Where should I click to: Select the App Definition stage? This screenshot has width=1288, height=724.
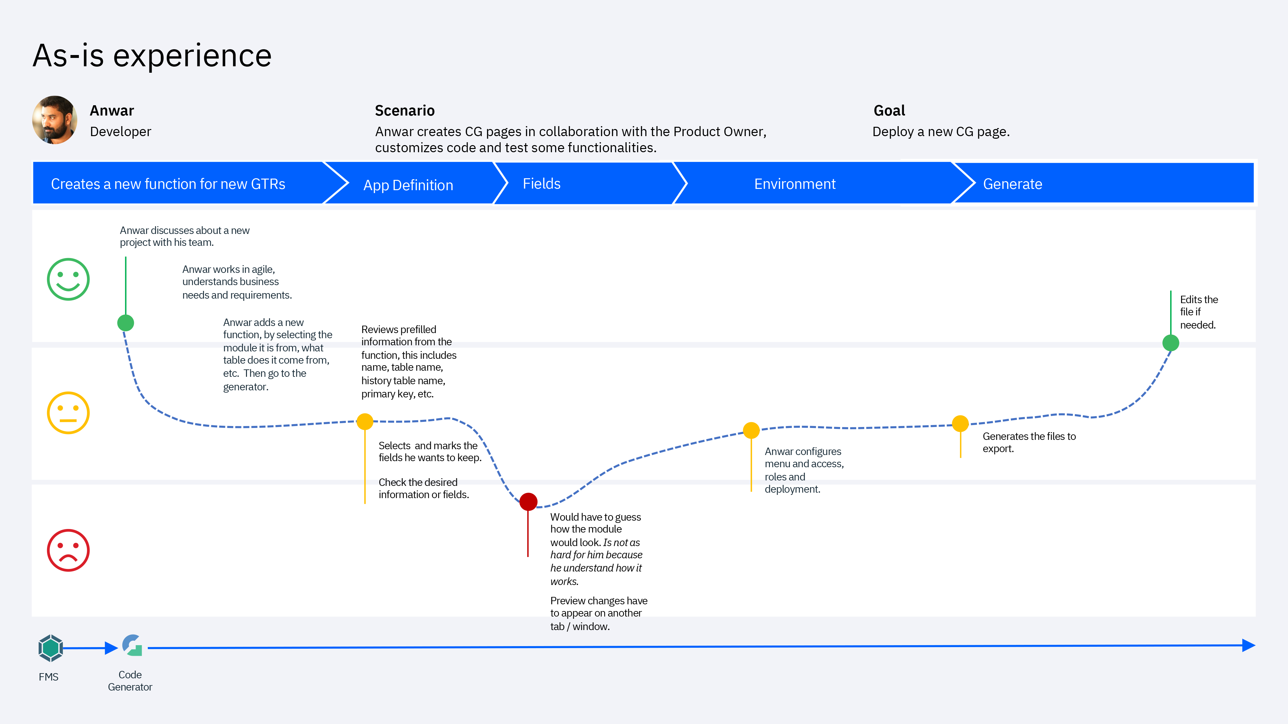[x=408, y=185]
